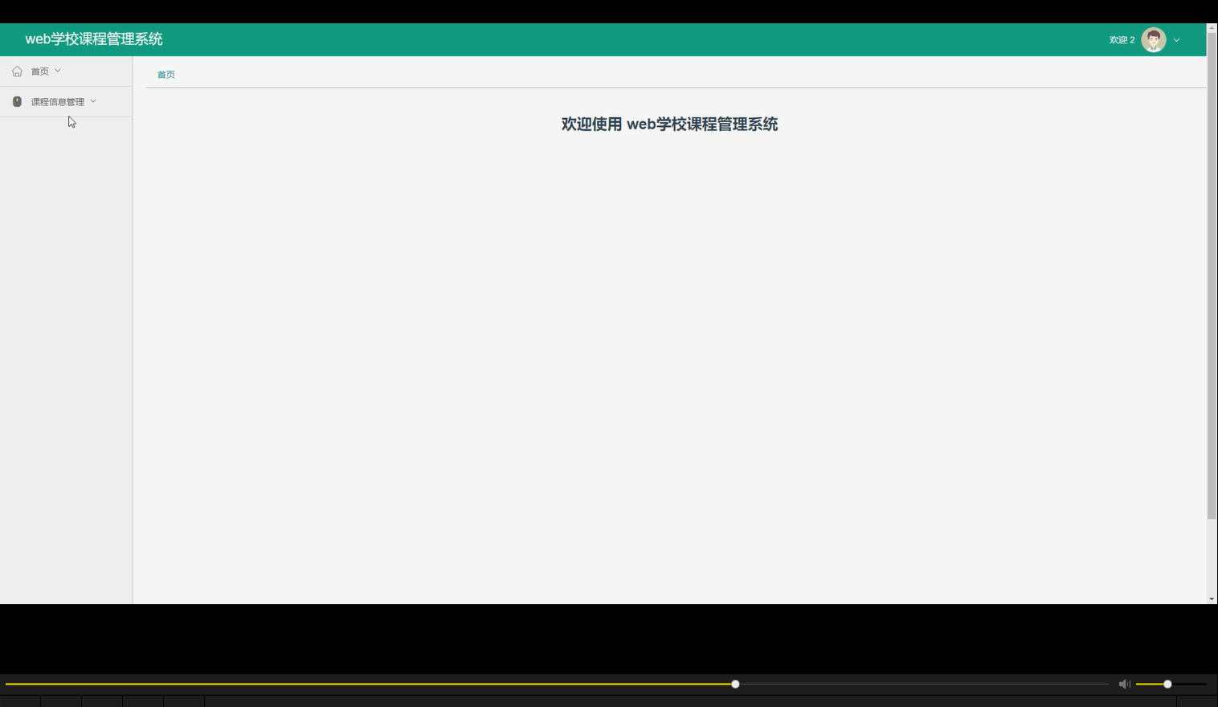
Task: Click the book icon next to 课程信息管理
Action: (x=18, y=101)
